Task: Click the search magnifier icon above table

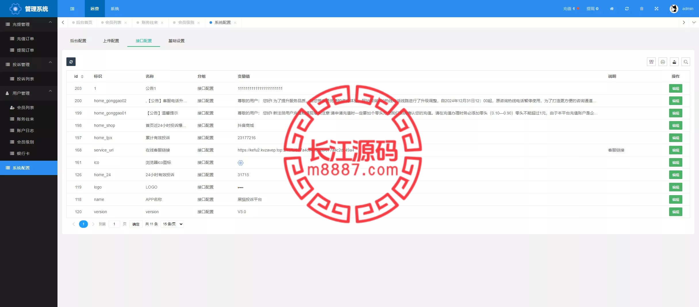Action: (x=686, y=62)
